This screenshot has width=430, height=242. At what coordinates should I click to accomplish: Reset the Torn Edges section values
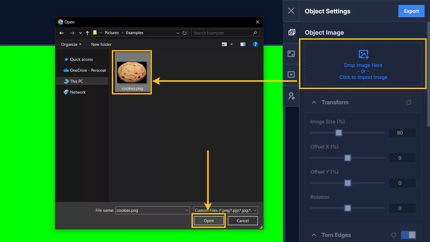394,235
